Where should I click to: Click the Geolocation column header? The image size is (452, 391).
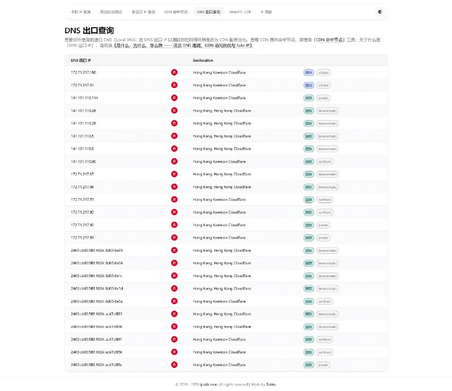pos(203,60)
